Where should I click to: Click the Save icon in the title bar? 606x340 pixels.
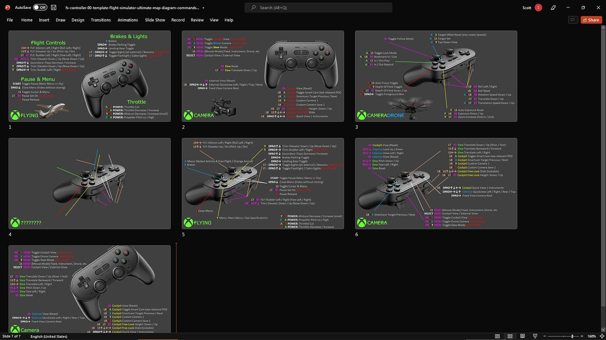tap(54, 7)
